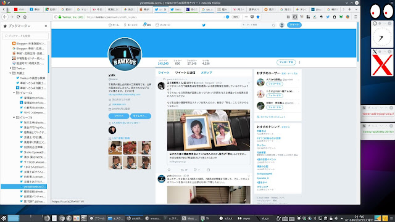
Task: Collapse the グループA bookmark folder
Action: click(x=14, y=93)
